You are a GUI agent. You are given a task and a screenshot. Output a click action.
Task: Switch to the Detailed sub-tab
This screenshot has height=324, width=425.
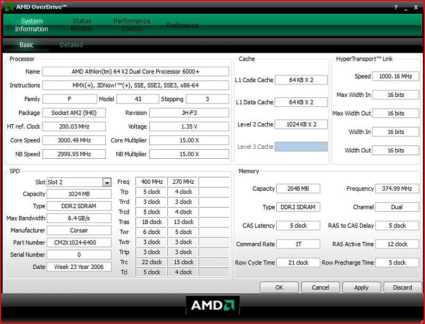(71, 45)
